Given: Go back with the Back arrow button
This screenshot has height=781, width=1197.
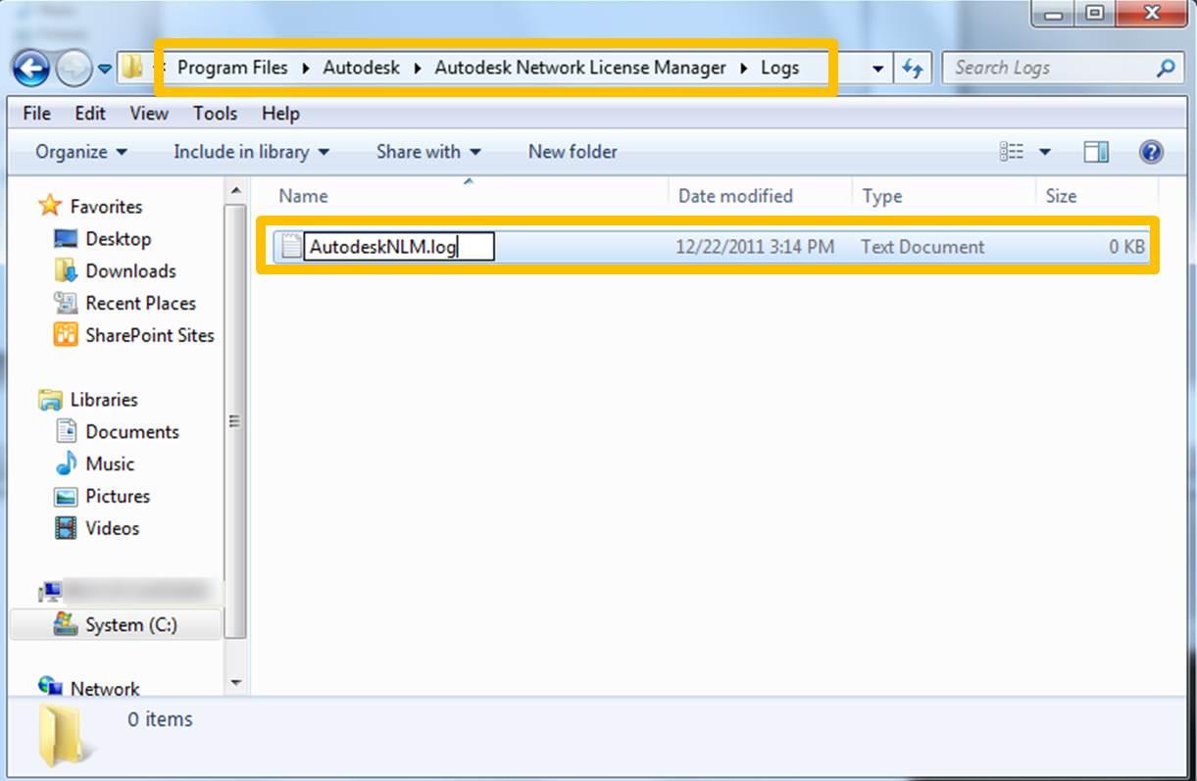Looking at the screenshot, I should pyautogui.click(x=31, y=69).
